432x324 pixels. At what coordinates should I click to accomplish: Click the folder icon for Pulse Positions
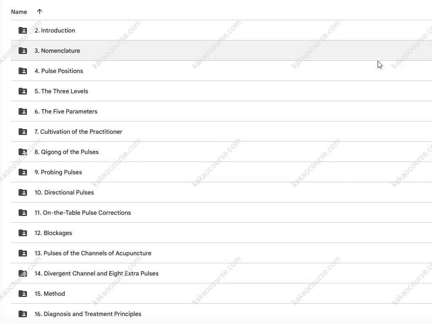(23, 71)
